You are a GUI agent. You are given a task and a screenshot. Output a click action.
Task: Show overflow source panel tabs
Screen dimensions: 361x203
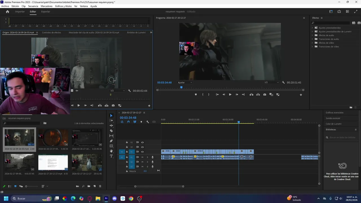coord(151,32)
